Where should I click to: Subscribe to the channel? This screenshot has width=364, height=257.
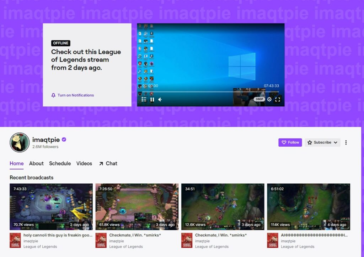(x=322, y=142)
